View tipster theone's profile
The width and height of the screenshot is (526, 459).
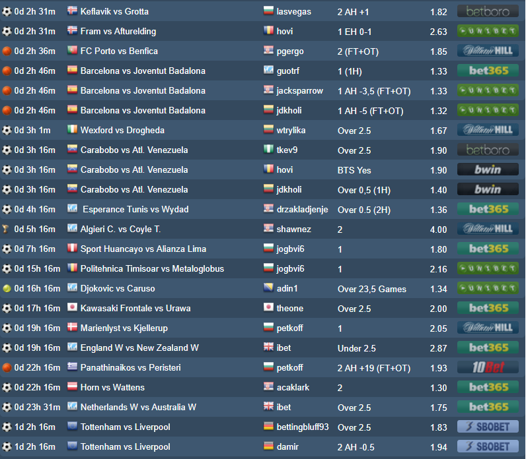point(290,308)
